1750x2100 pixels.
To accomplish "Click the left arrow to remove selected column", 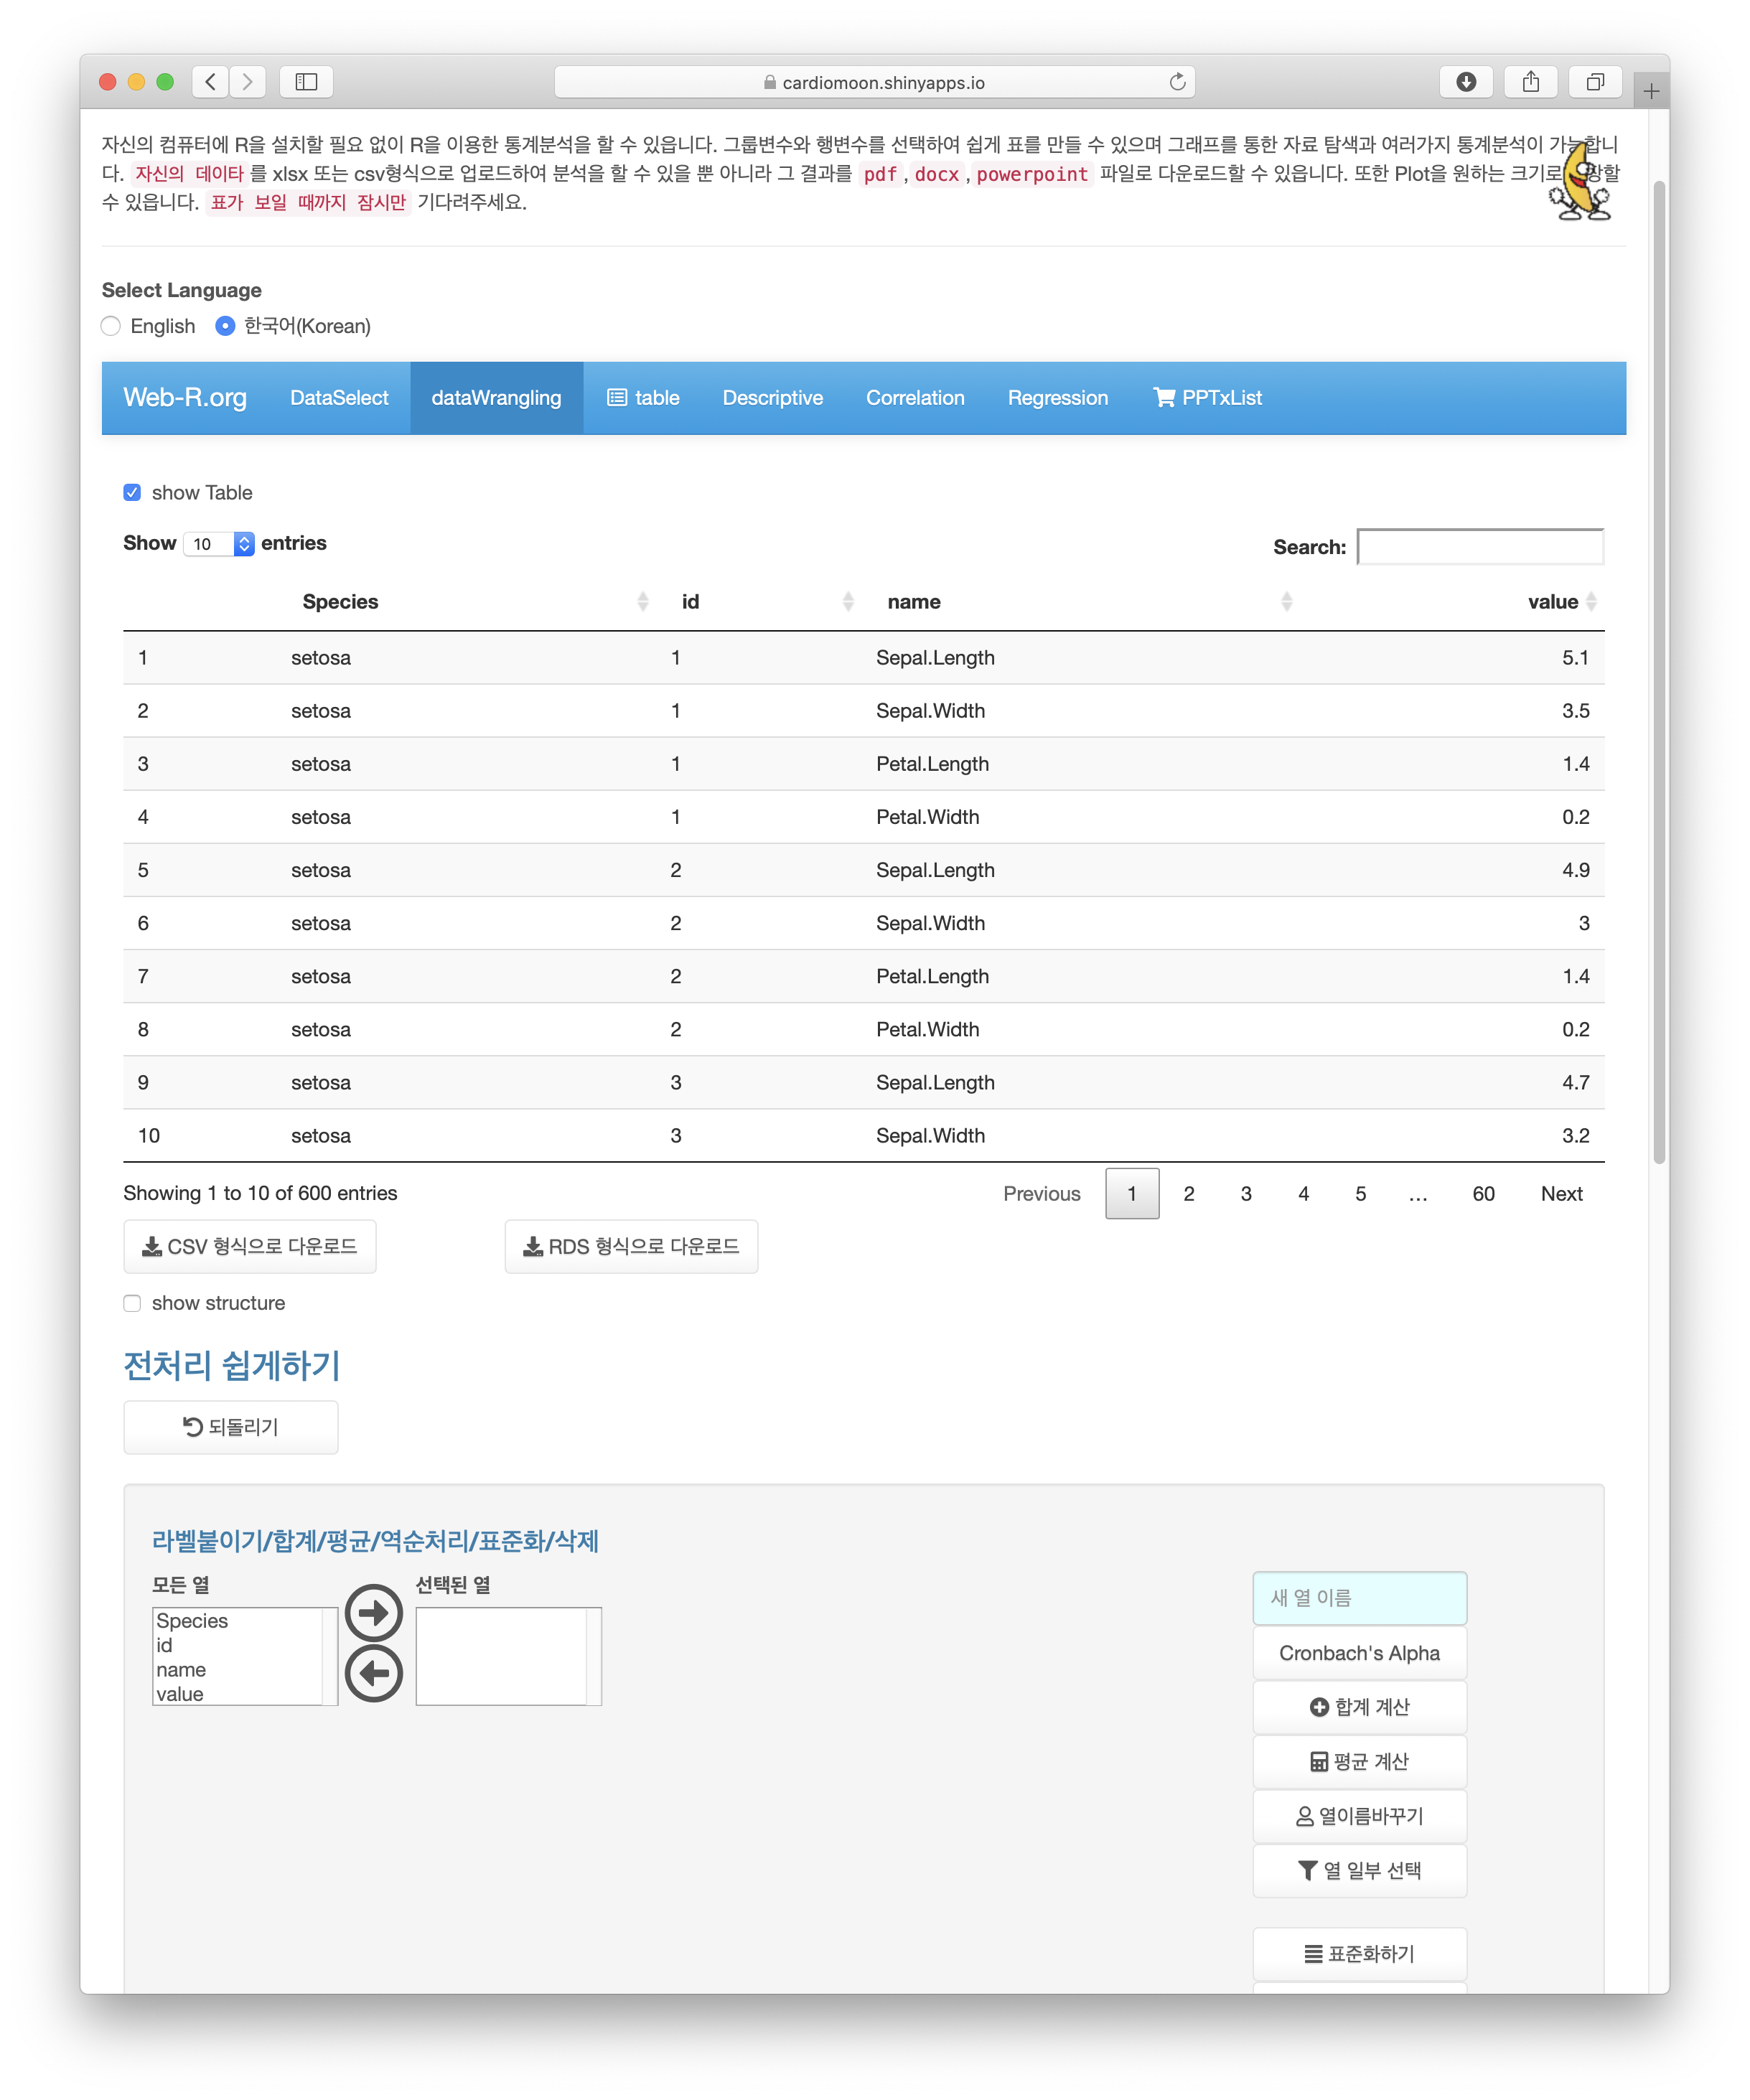I will tap(373, 1673).
